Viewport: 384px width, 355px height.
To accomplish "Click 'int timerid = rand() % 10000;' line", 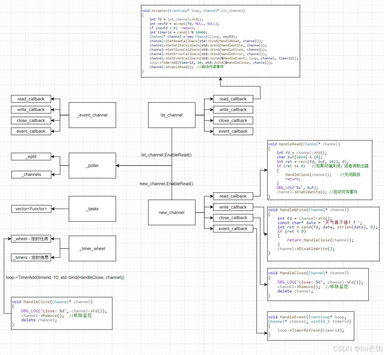I will [x=178, y=32].
